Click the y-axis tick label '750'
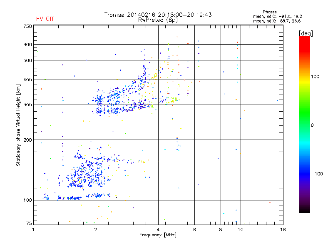333x250 pixels. tap(27, 26)
